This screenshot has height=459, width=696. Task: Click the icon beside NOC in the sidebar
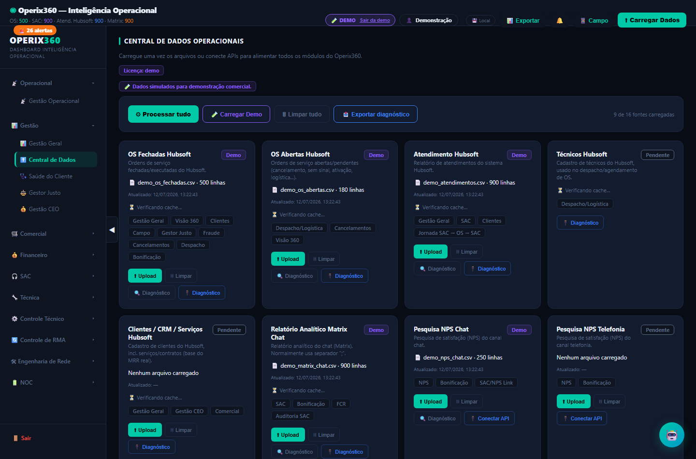click(14, 383)
